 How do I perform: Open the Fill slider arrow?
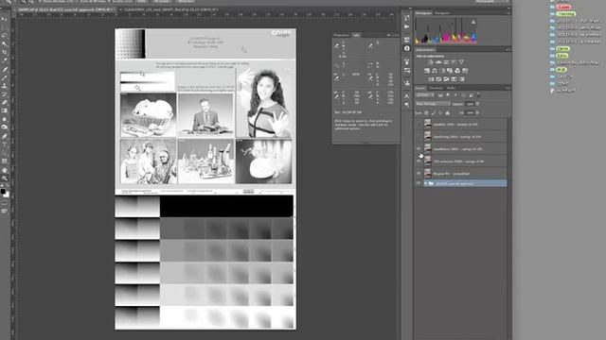click(x=477, y=113)
